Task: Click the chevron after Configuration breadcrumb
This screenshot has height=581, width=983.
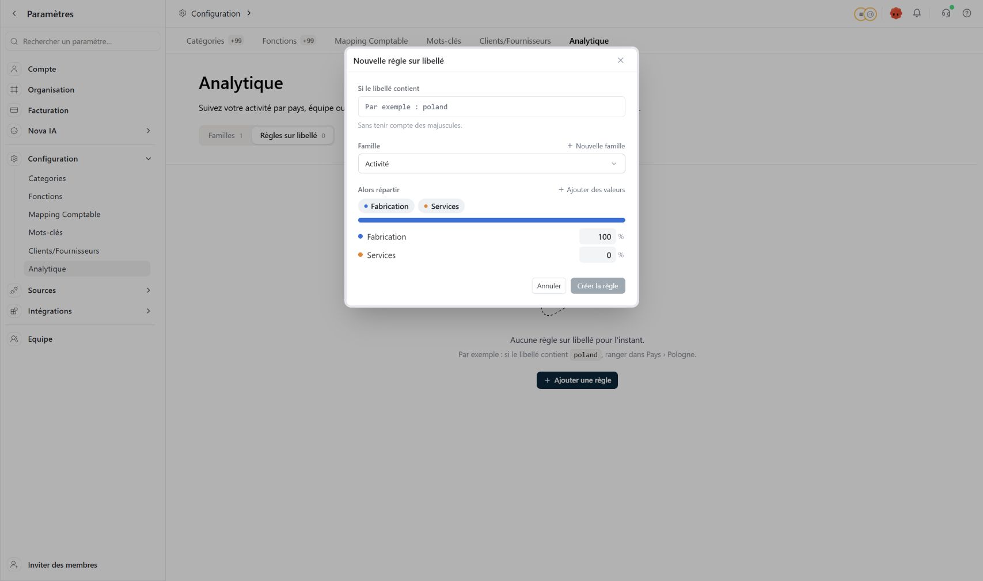Action: (249, 13)
